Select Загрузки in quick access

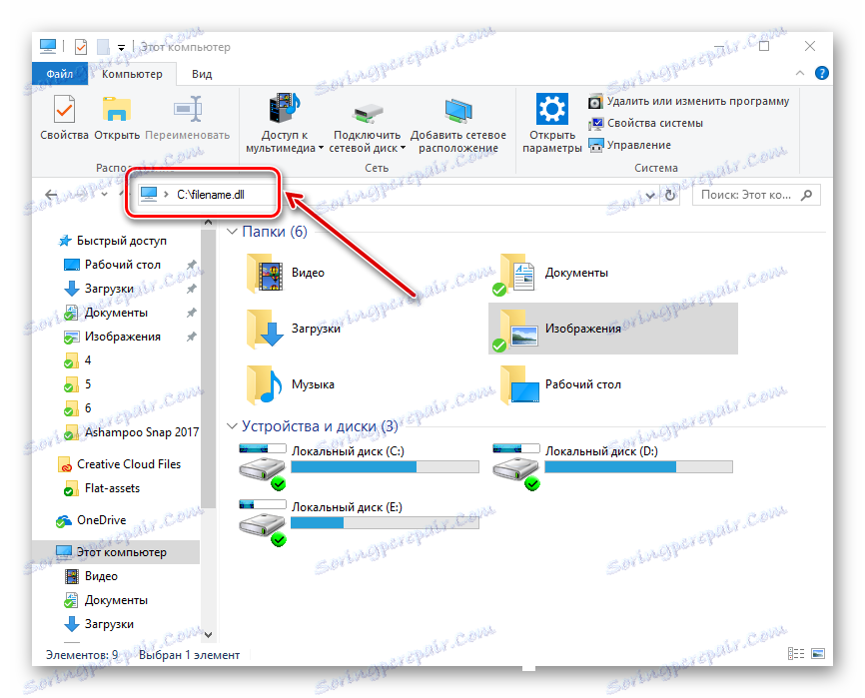click(x=99, y=289)
